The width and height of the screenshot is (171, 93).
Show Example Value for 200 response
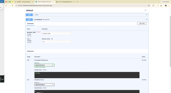click(38, 70)
